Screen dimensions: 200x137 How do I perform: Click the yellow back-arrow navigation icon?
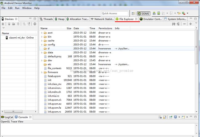click(x=179, y=13)
